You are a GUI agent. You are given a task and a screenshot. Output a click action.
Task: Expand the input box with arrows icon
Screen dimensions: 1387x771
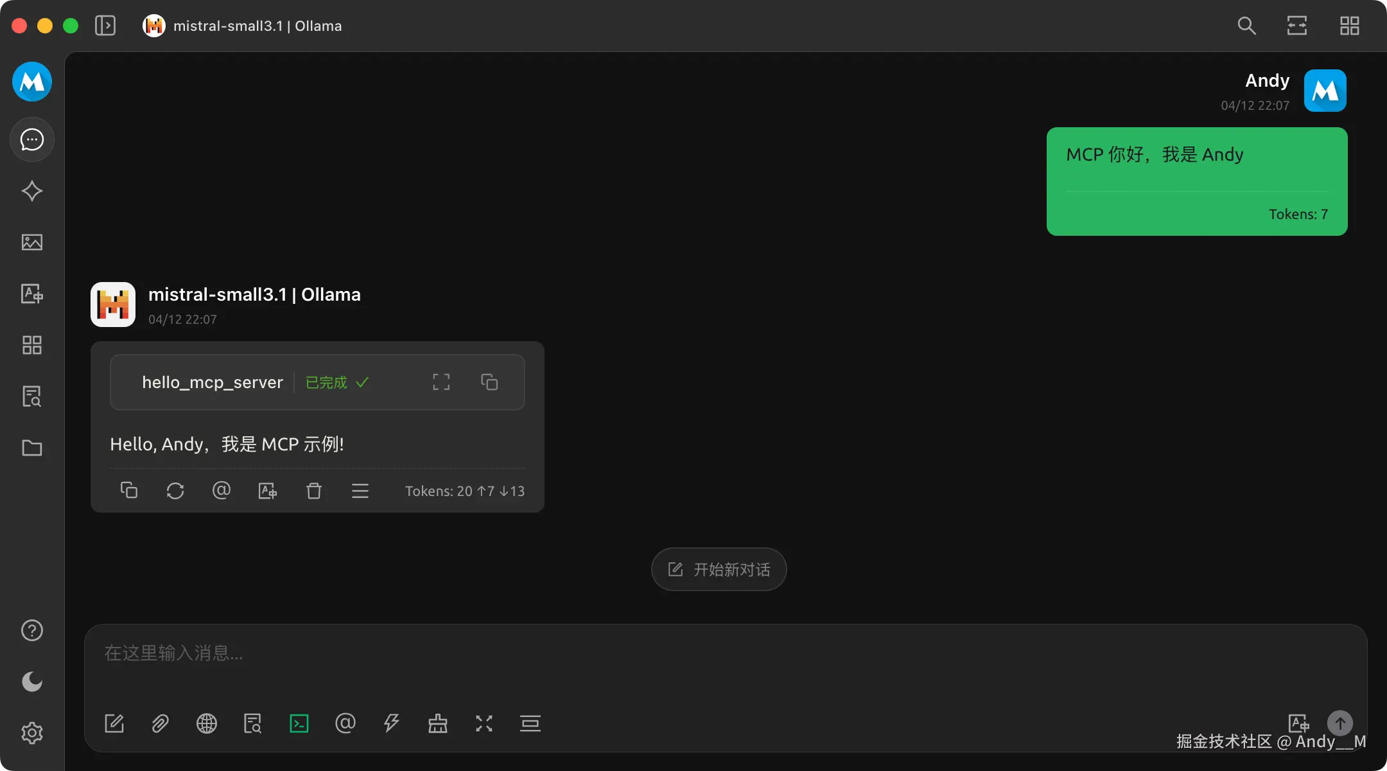(x=484, y=723)
